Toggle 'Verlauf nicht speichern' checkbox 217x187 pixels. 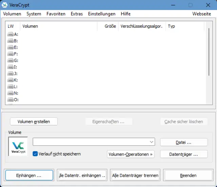tap(35, 154)
